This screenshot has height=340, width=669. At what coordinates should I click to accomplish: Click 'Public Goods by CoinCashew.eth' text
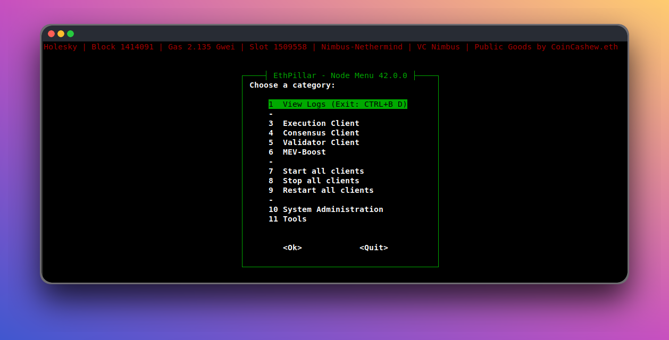tap(547, 47)
